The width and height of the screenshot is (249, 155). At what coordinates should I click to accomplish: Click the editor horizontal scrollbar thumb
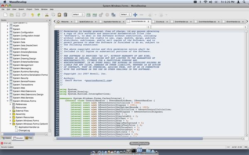pyautogui.click(x=129, y=138)
